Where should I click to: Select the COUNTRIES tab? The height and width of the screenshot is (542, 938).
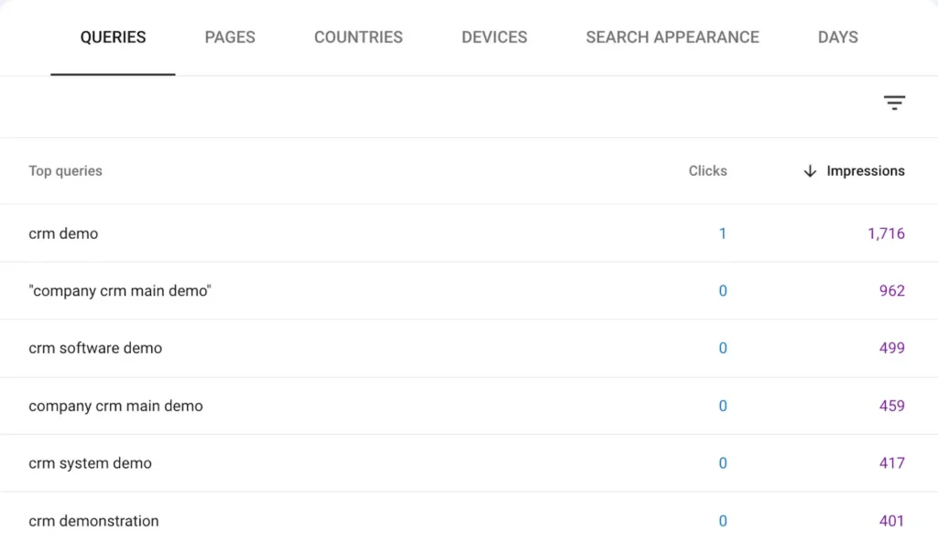coord(358,38)
